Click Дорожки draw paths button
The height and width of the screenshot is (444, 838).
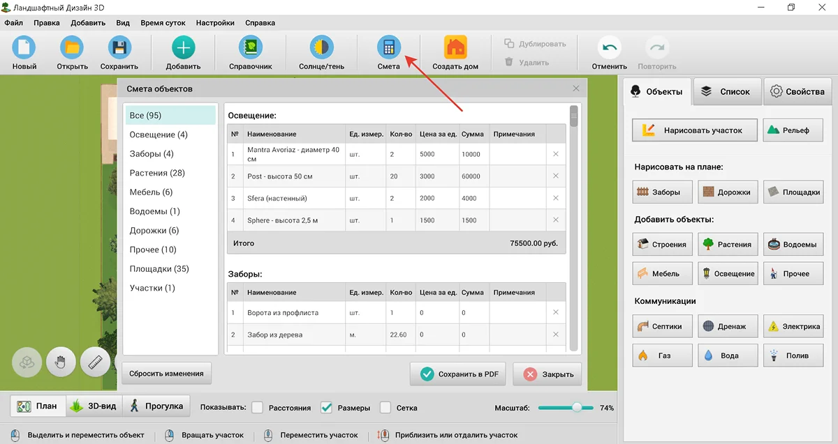[x=728, y=192]
